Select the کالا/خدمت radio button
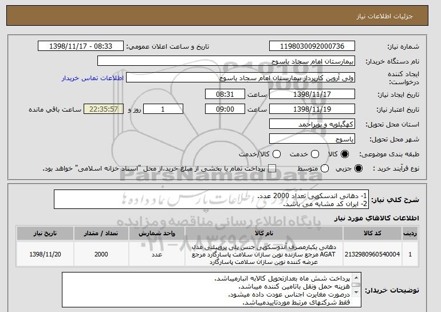 pos(277,154)
